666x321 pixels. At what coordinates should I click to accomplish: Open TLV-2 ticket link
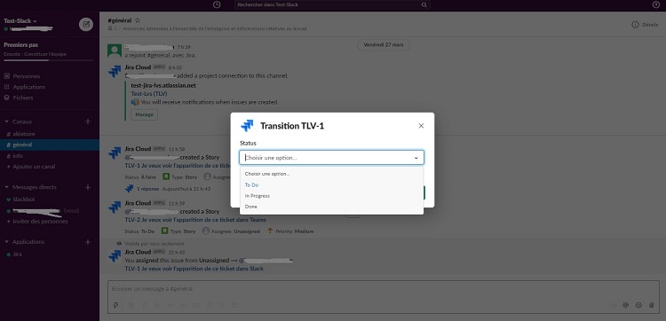click(195, 220)
